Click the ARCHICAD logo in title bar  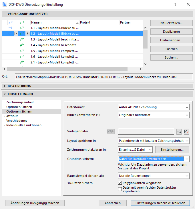click(x=5, y=4)
